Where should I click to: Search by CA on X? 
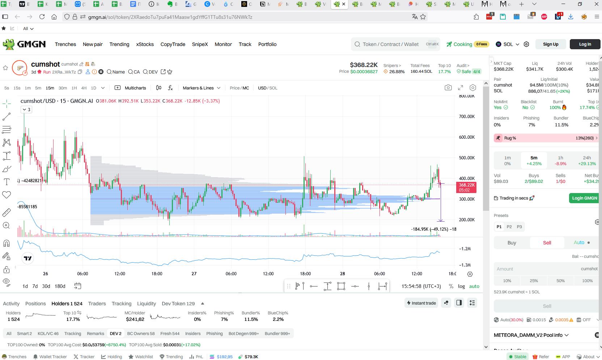point(134,72)
